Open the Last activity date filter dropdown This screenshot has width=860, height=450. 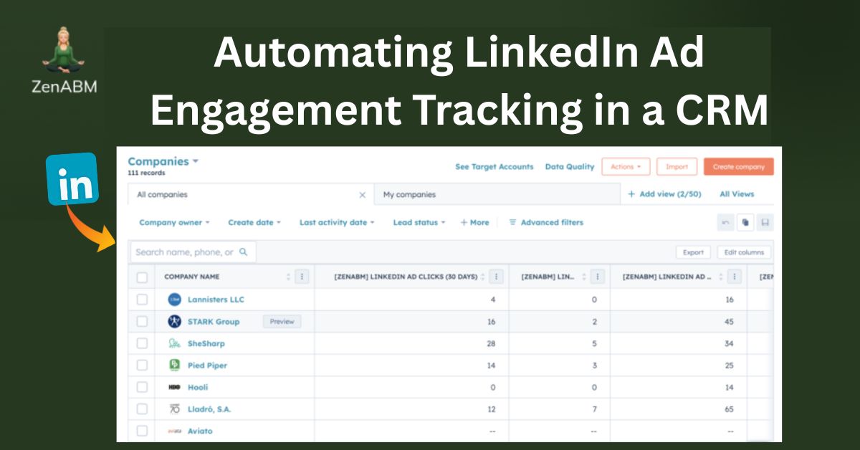coord(337,223)
